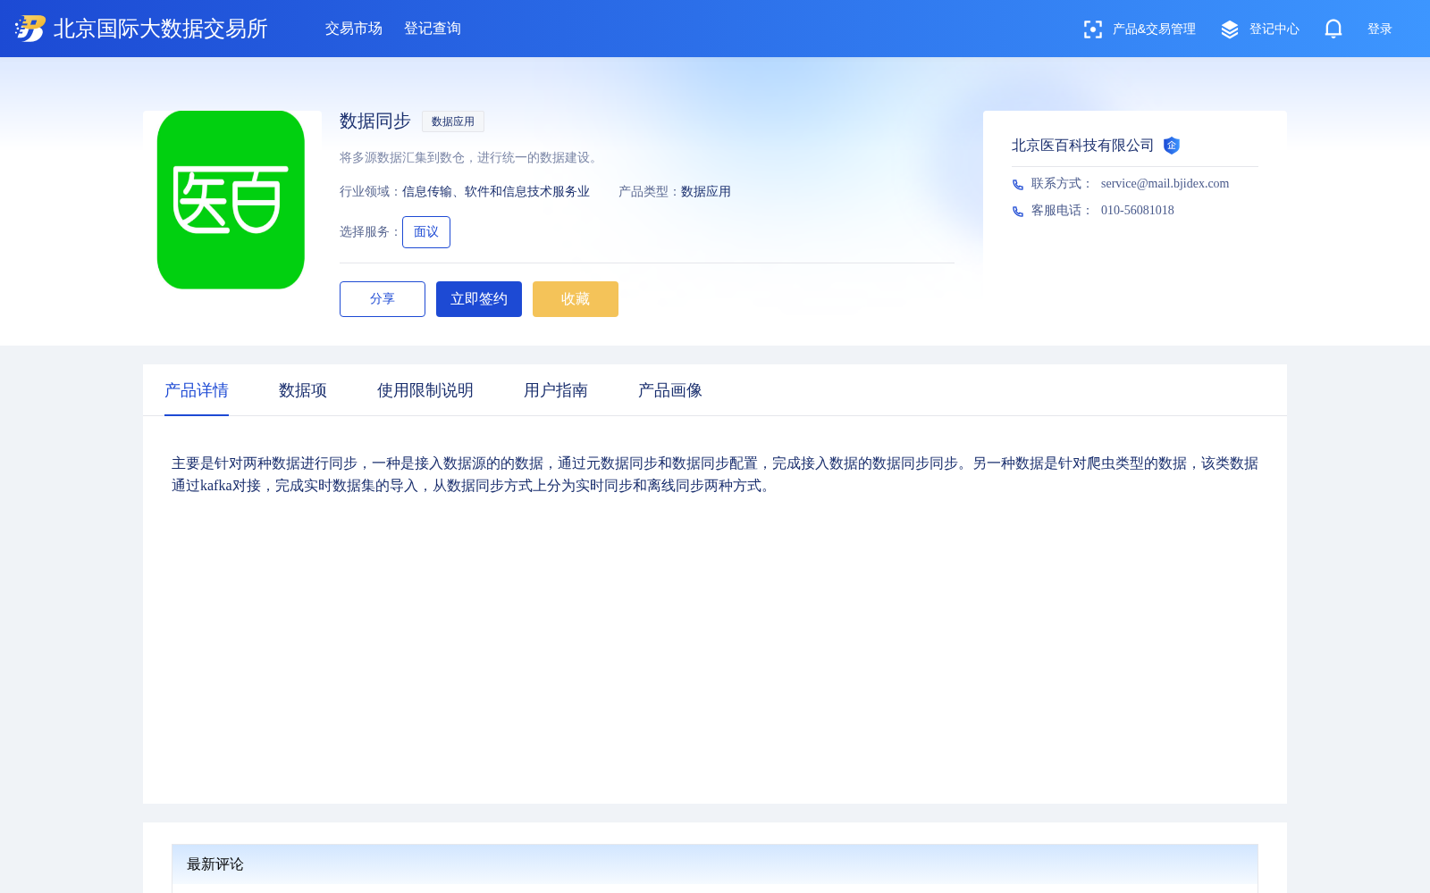The height and width of the screenshot is (893, 1430).
Task: Click the phone number 010-56081018
Action: coord(1138,211)
